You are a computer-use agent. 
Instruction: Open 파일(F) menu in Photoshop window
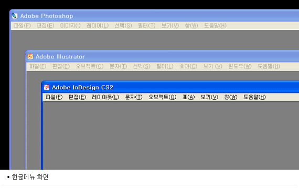pos(23,26)
